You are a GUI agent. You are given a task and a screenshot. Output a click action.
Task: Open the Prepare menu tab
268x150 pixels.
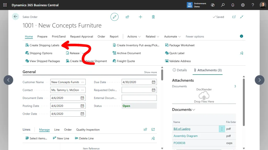pos(42,37)
